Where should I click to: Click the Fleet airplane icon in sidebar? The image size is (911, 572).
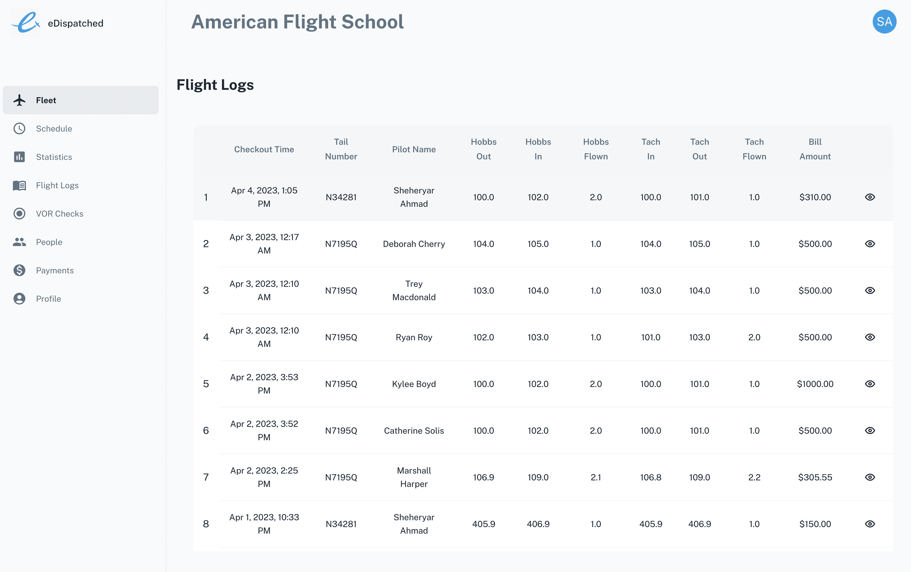(x=19, y=100)
